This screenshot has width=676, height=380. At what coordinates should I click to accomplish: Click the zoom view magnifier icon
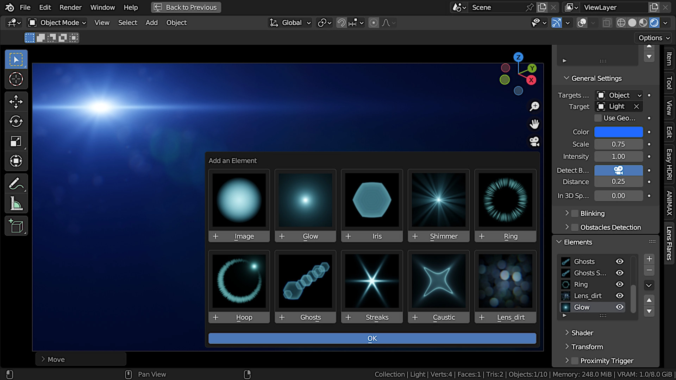[534, 106]
